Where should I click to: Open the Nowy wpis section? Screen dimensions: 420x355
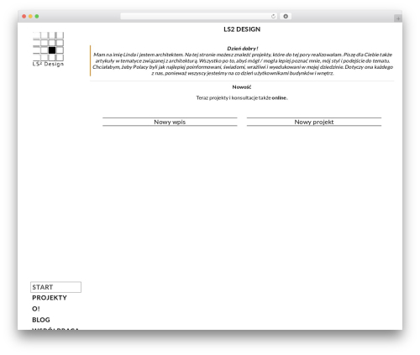click(x=170, y=122)
